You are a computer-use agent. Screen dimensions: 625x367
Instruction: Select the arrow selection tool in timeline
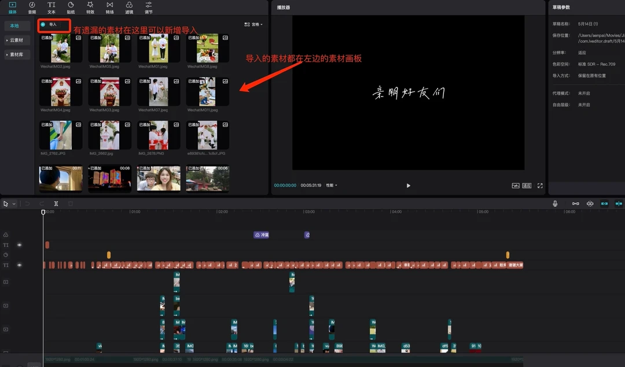(x=6, y=204)
